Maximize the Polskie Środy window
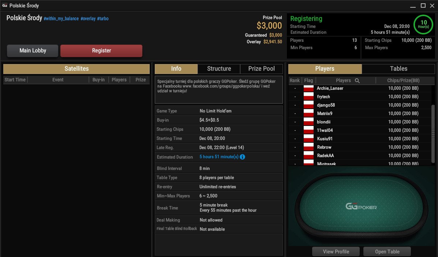Viewport: 438px width, 257px height. click(423, 5)
